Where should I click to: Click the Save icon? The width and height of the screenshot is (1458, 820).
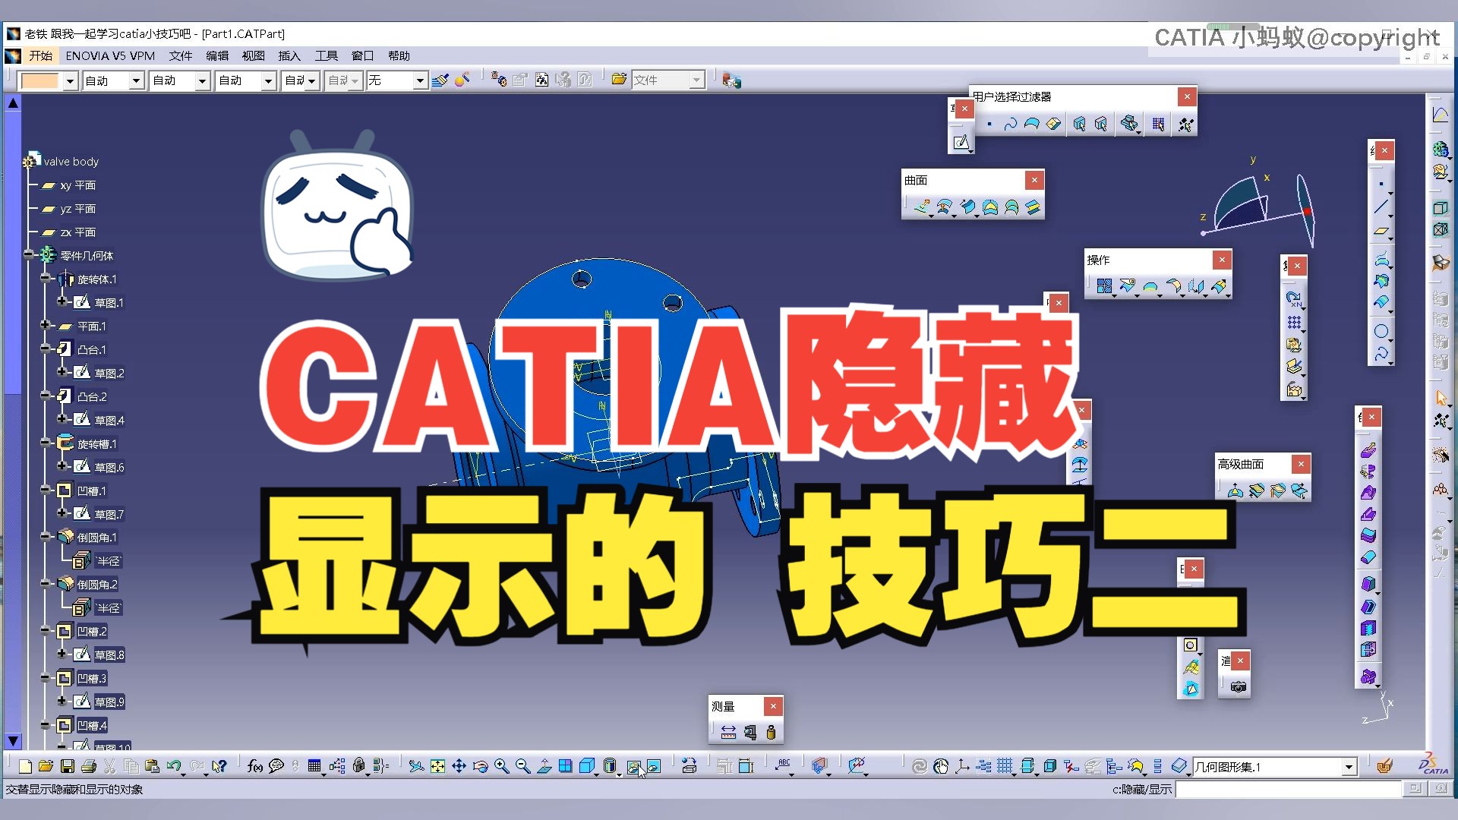(x=67, y=766)
